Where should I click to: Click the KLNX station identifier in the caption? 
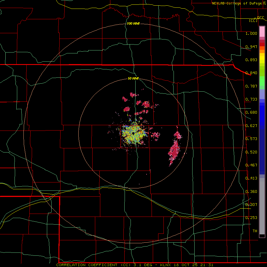click(x=166, y=265)
